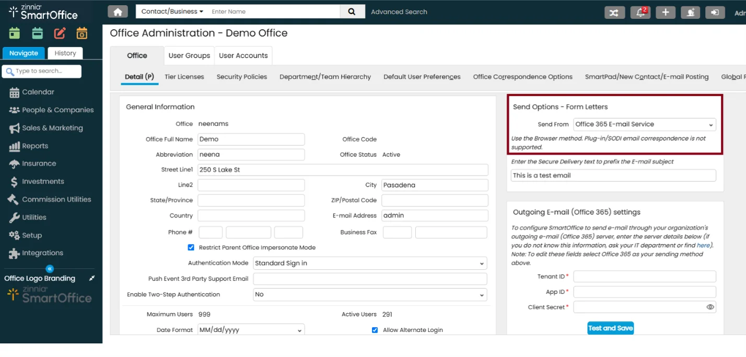Screen dimensions: 746x357
Task: Click the sidebar Type to search field
Action: point(42,71)
